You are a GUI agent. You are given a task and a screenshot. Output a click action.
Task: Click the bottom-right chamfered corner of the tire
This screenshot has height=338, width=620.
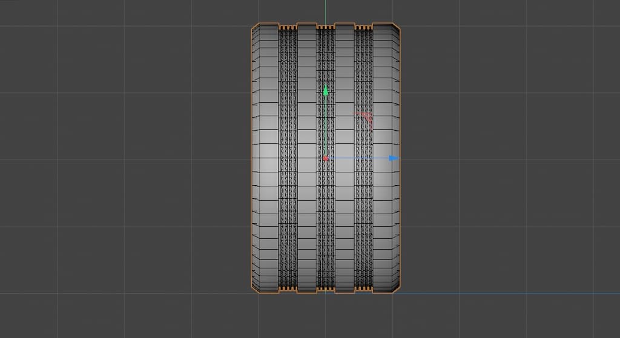pyautogui.click(x=397, y=290)
